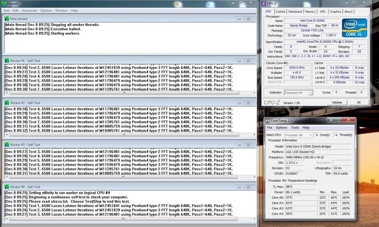Click the Main thread window icon
379x227 pixels.
(7, 19)
